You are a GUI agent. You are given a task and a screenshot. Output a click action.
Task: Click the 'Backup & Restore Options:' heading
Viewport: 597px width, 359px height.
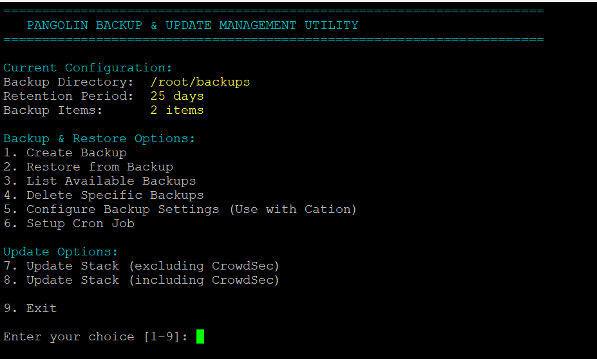99,139
